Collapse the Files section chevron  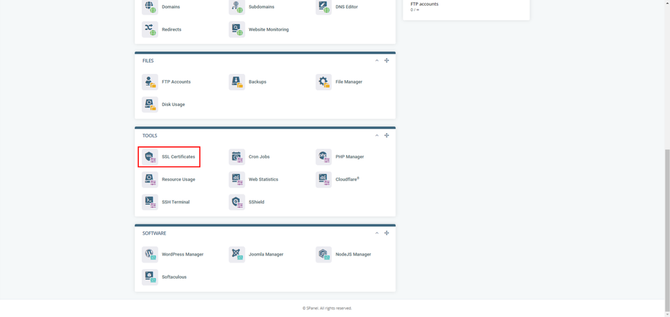[x=377, y=61]
